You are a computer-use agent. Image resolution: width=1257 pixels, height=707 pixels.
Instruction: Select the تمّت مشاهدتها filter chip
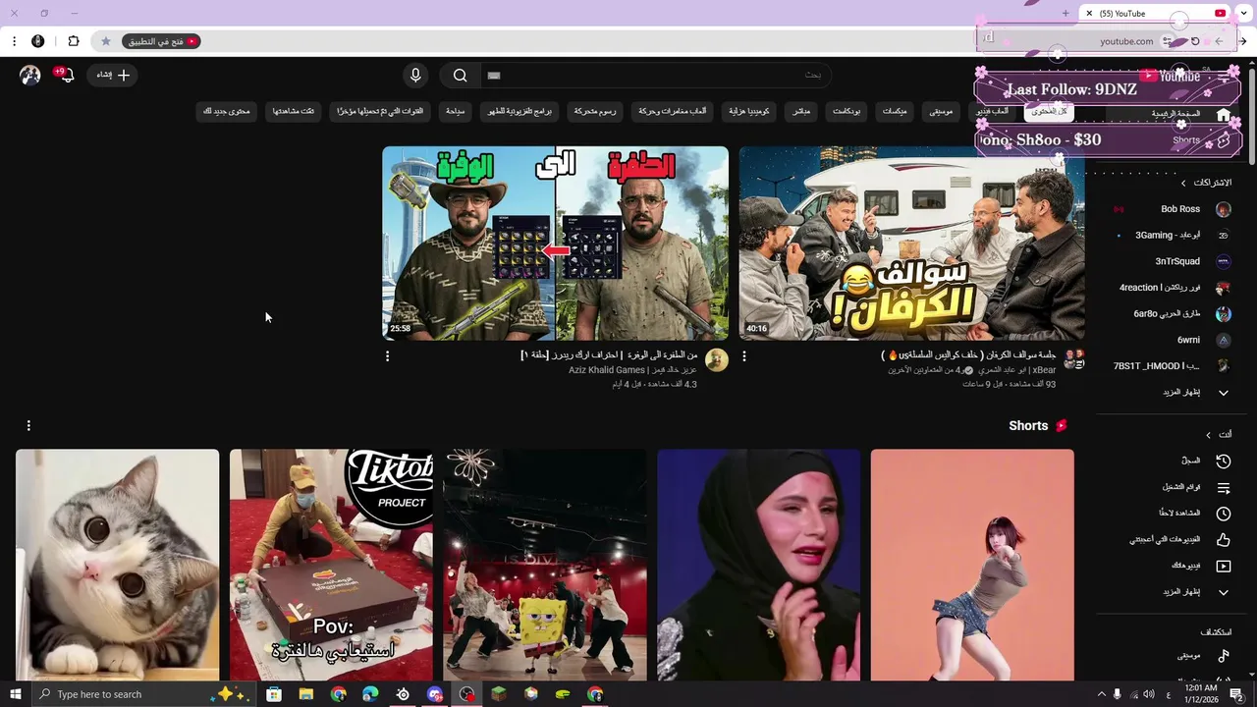294,112
